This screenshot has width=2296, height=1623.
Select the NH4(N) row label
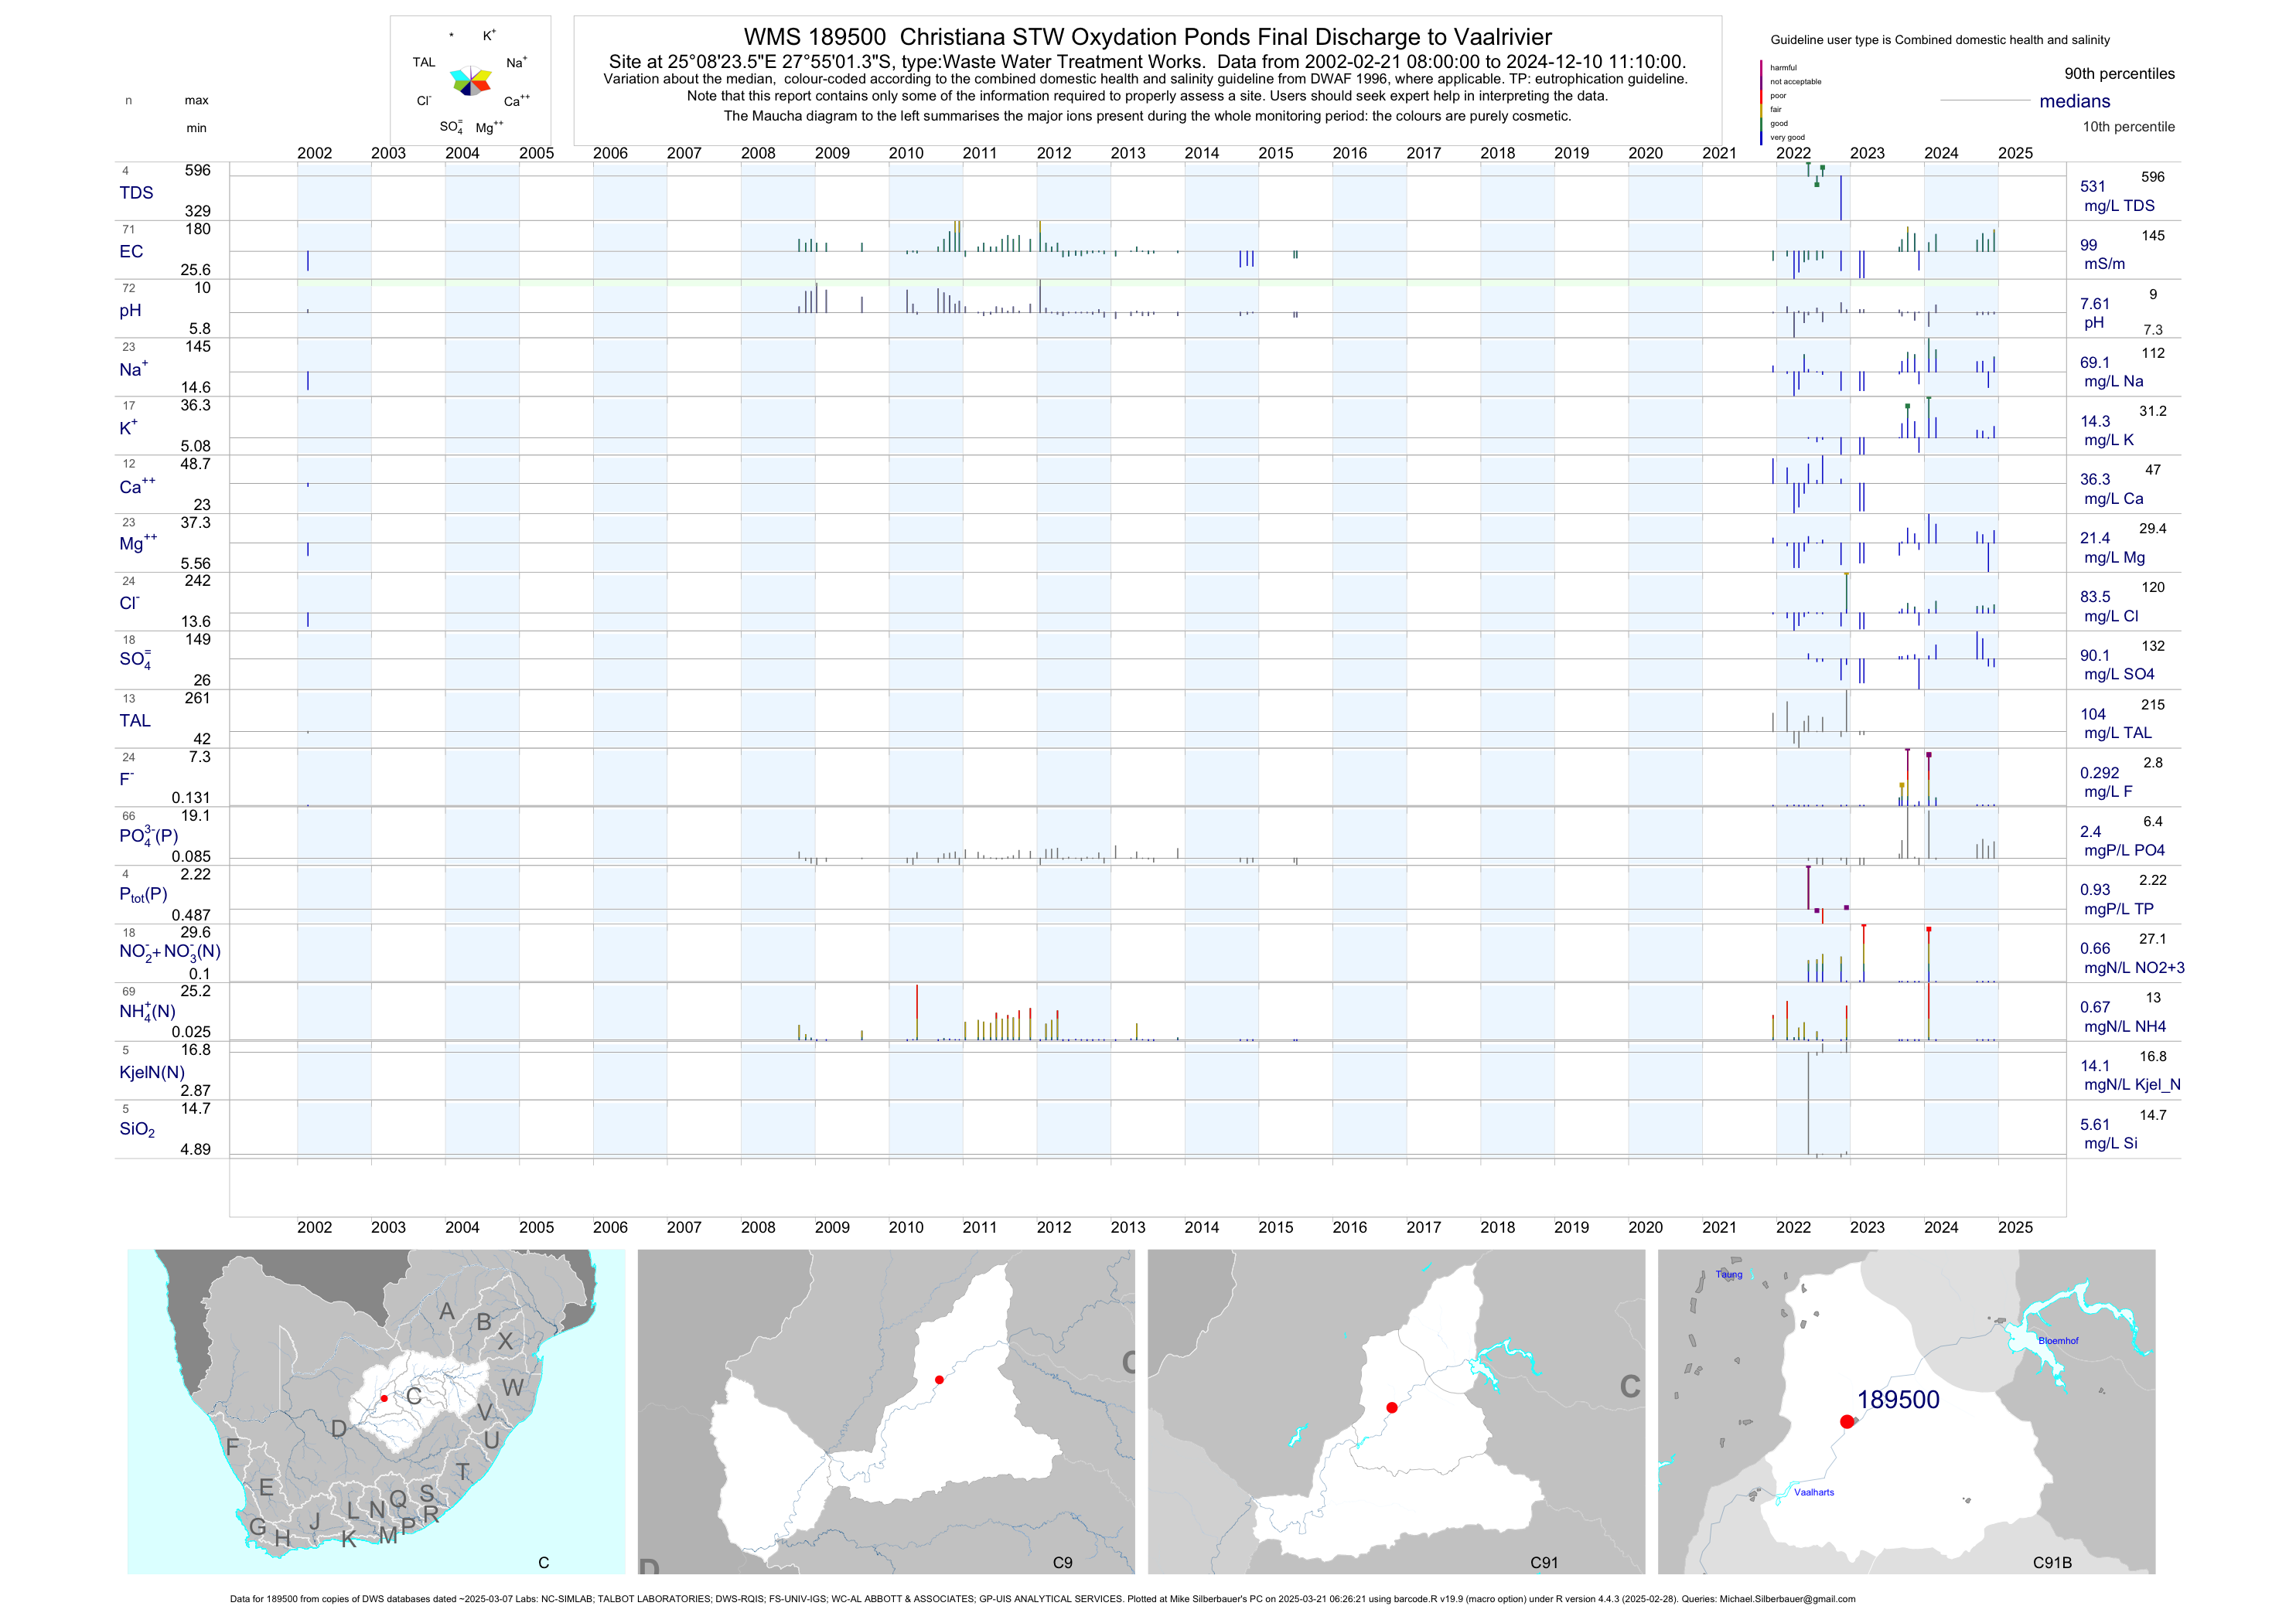pyautogui.click(x=147, y=1012)
